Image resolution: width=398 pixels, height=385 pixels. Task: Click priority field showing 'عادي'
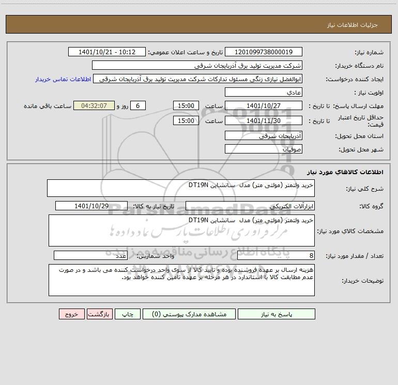pos(264,92)
